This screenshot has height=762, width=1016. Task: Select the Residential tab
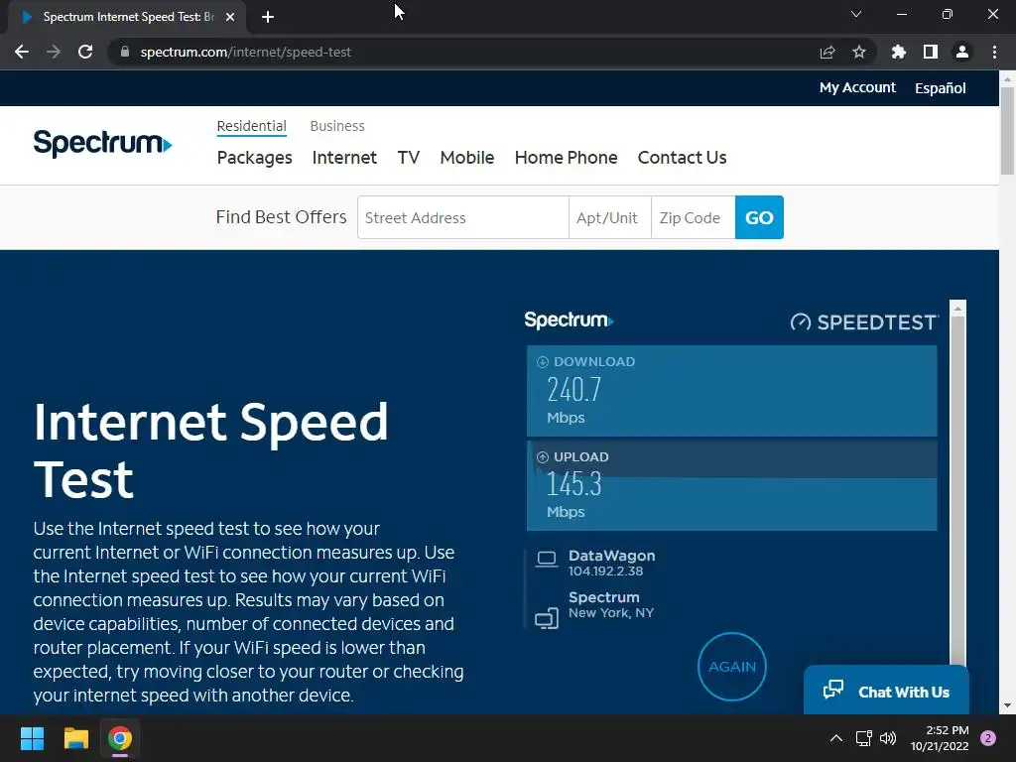[251, 126]
